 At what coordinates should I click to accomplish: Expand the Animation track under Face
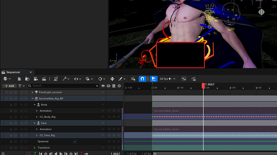pyautogui.click(x=37, y=129)
